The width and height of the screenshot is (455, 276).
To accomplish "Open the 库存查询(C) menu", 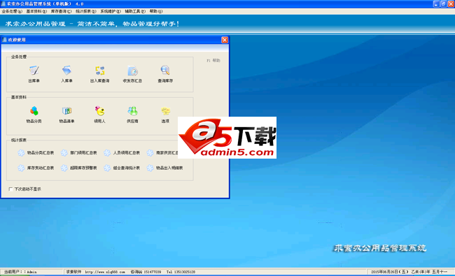I will (x=61, y=11).
